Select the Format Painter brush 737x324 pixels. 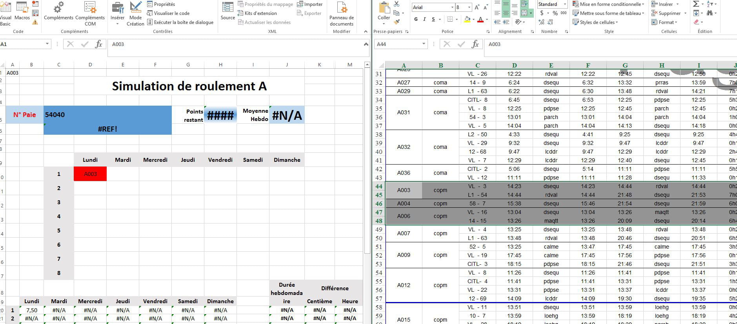coord(397,22)
